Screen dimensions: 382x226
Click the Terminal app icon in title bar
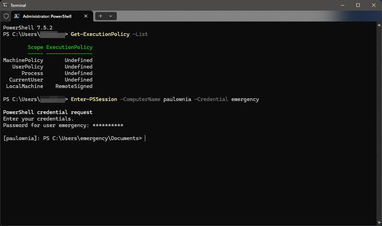tap(5, 5)
